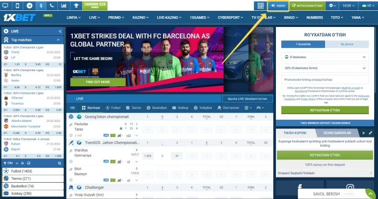Click the globe icon in Filtr bar

point(29,163)
